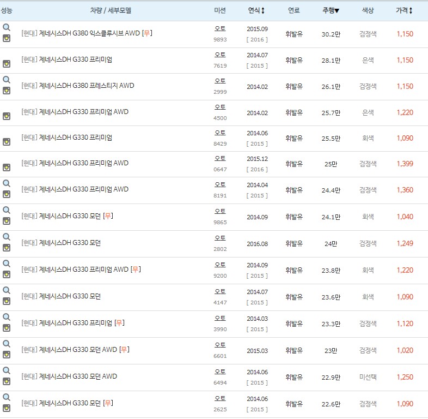Open camera icon for the 23.3만 mileage car

tap(7, 328)
